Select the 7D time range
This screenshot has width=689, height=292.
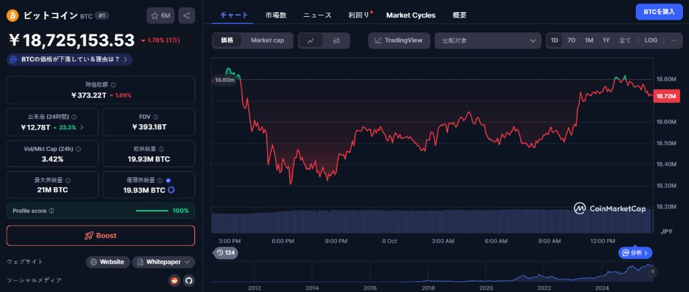coord(571,40)
